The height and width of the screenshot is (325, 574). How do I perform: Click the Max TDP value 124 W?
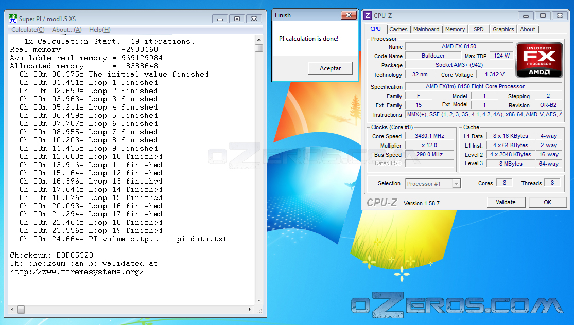(501, 56)
